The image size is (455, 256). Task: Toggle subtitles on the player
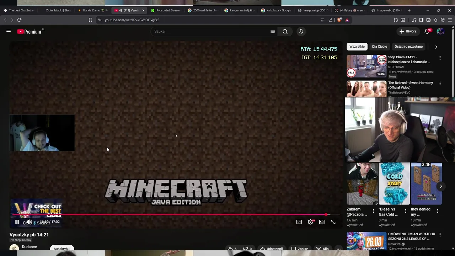pyautogui.click(x=299, y=222)
